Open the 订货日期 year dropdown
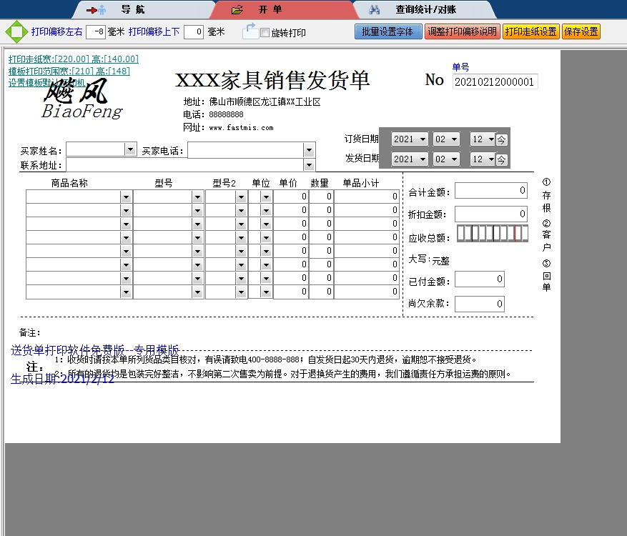The image size is (627, 536). (x=423, y=139)
